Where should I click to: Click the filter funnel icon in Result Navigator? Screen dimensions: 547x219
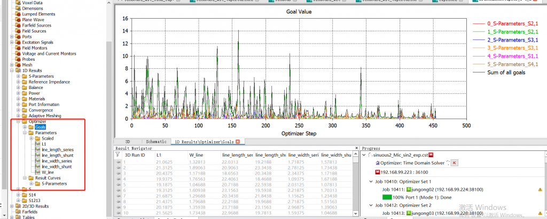pos(118,154)
